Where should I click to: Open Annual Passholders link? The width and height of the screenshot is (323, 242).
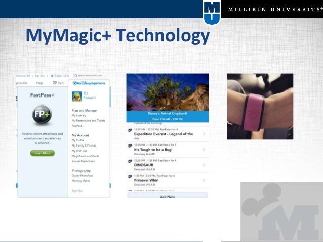83,161
